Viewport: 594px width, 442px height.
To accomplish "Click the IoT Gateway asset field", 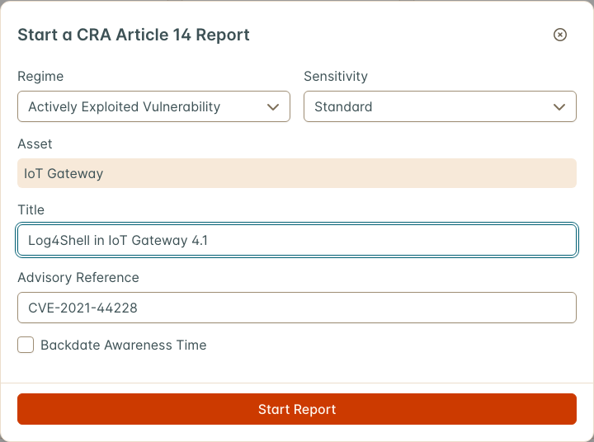I will [297, 173].
